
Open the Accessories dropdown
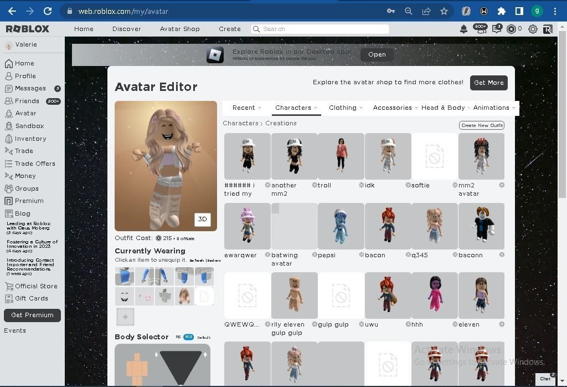395,108
